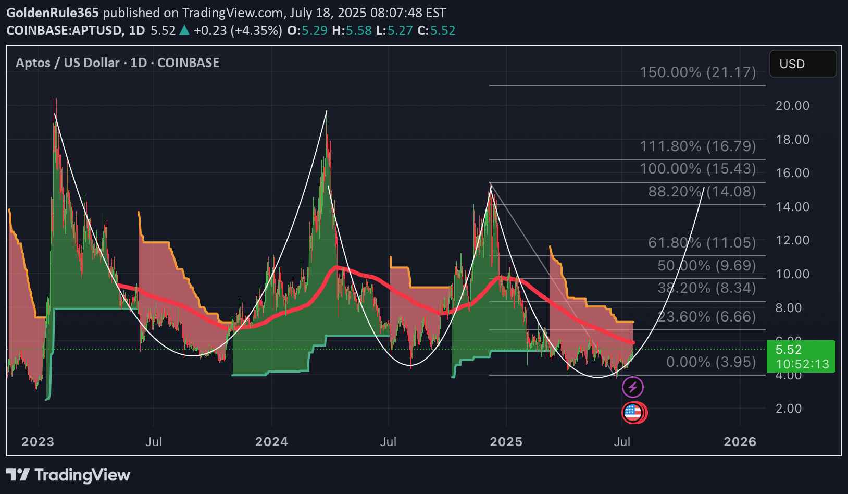Select the 0.00% (3.95) Fibonacci label
This screenshot has width=848, height=494.
711,362
